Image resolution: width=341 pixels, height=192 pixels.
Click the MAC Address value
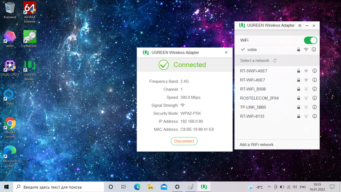197,129
